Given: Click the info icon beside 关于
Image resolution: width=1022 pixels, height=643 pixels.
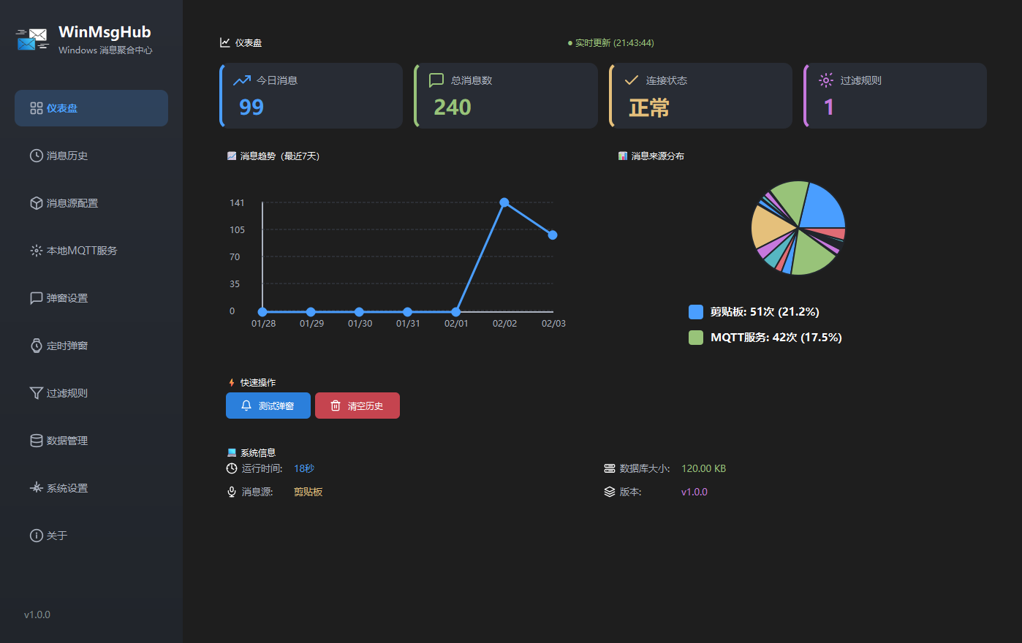Looking at the screenshot, I should [x=36, y=536].
